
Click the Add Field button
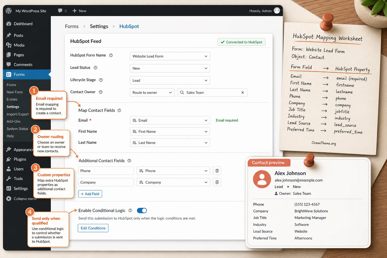90,194
